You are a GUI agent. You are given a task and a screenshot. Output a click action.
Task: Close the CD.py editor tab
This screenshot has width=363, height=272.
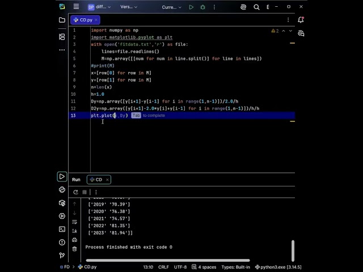[96, 20]
